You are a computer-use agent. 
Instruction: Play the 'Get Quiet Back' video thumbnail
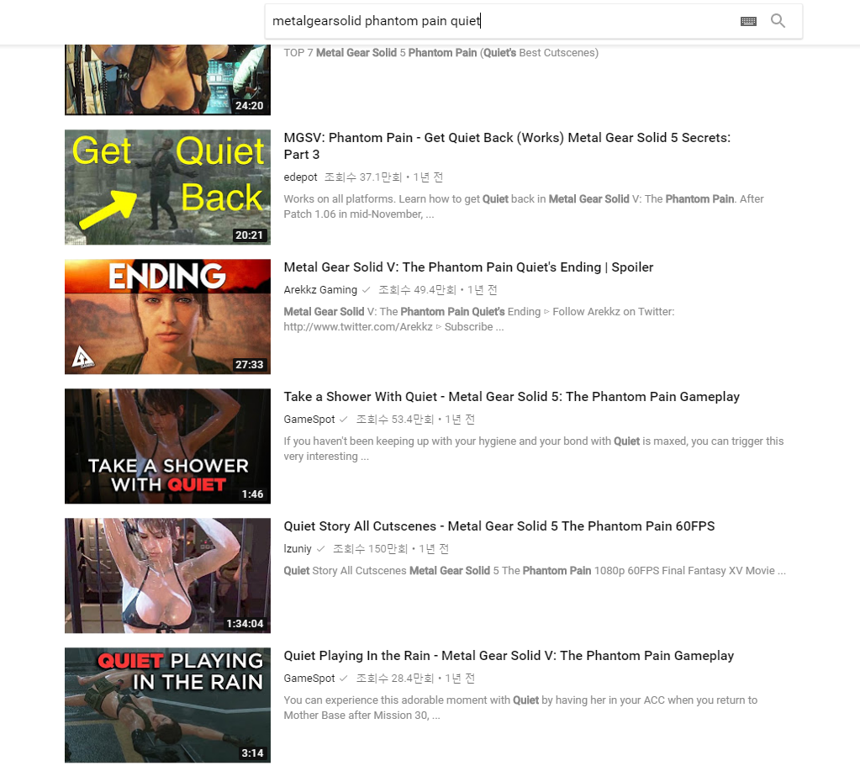(167, 188)
